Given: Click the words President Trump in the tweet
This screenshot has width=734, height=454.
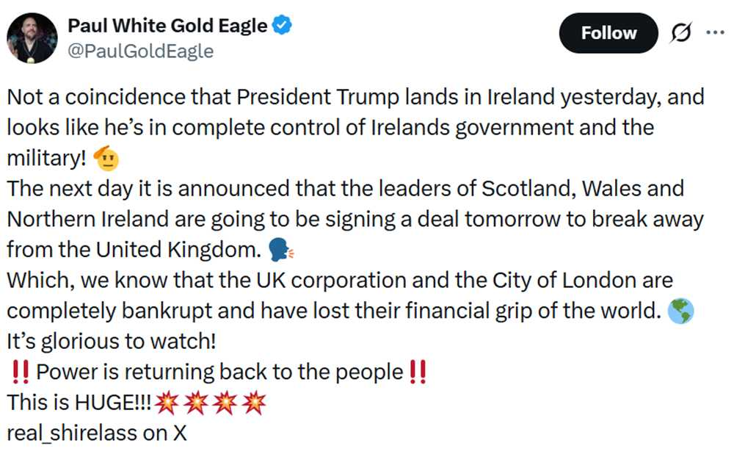Looking at the screenshot, I should [317, 97].
